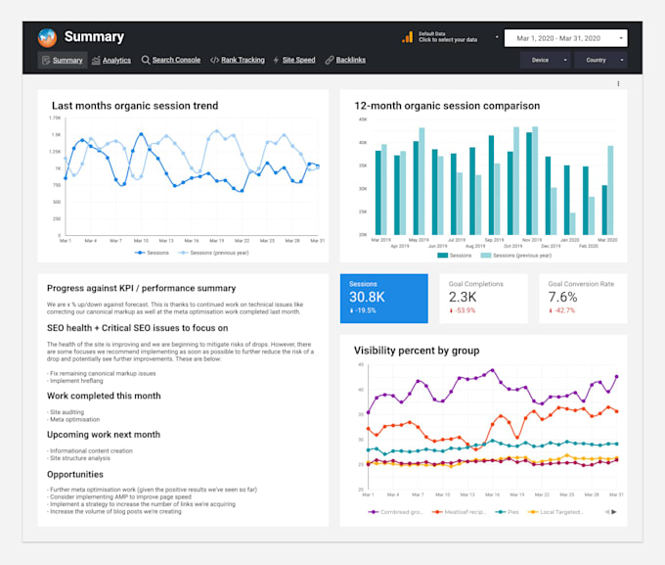The height and width of the screenshot is (565, 665).
Task: Click 'Informational content creation' line
Action: pyautogui.click(x=90, y=450)
